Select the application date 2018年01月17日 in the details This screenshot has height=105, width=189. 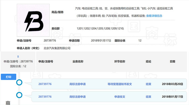[x=101, y=41]
